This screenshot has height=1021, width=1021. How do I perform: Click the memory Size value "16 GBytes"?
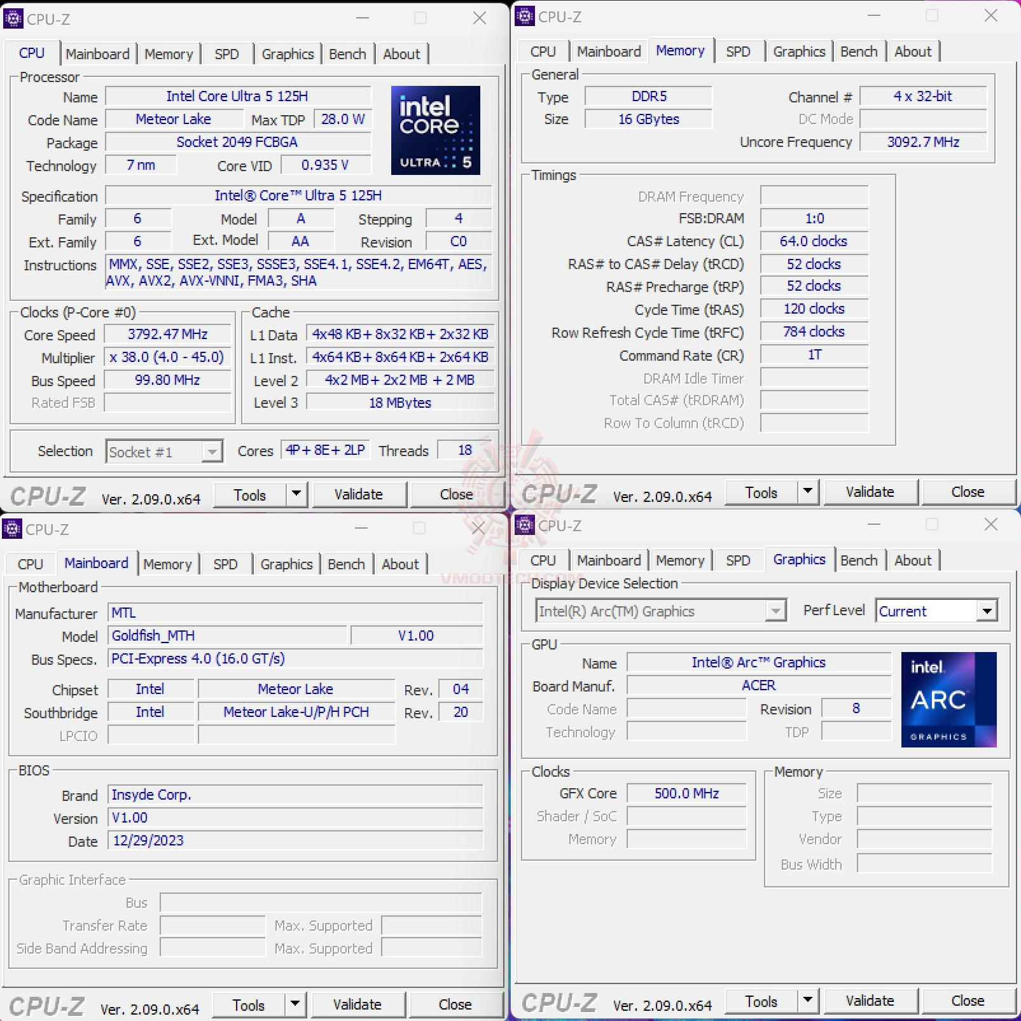click(x=649, y=119)
